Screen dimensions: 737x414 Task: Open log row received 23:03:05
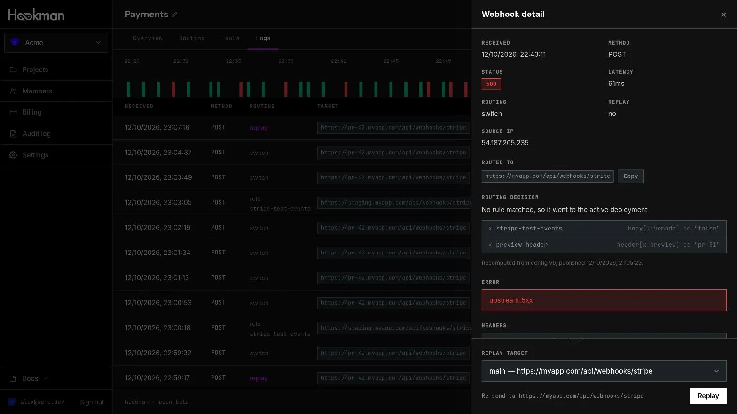coord(291,202)
